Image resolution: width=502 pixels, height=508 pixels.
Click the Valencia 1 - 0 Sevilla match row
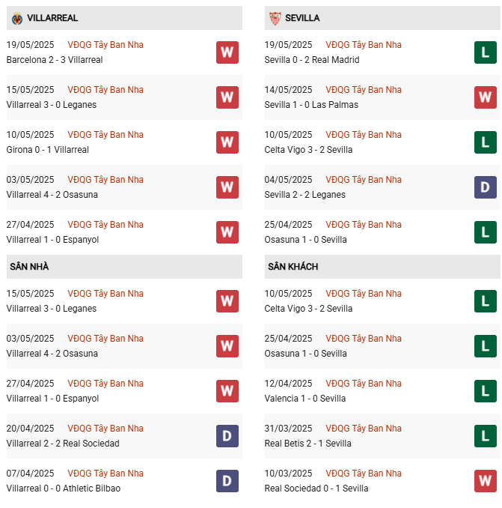pyautogui.click(x=305, y=399)
